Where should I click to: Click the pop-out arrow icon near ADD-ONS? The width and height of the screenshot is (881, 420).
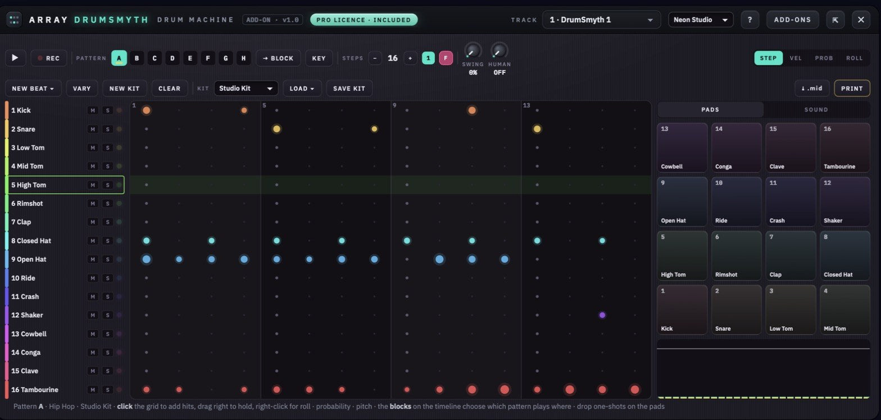point(835,20)
